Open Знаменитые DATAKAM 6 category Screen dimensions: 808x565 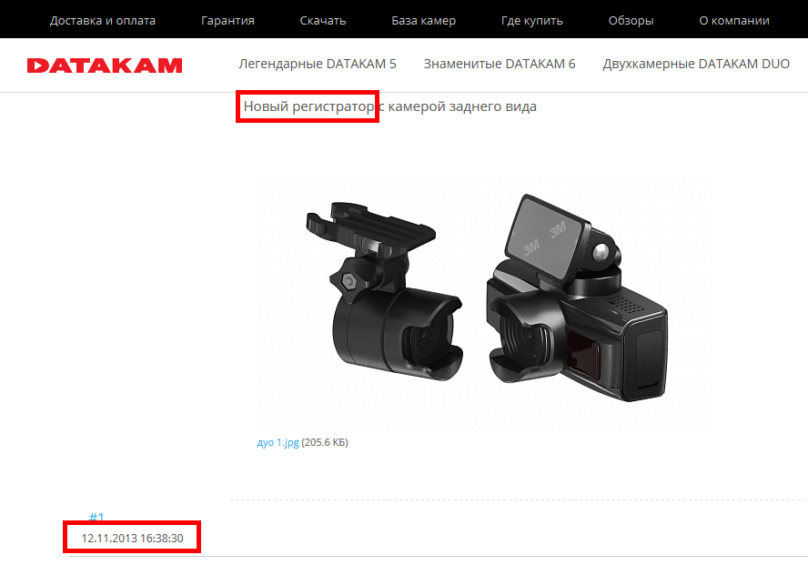click(x=500, y=64)
